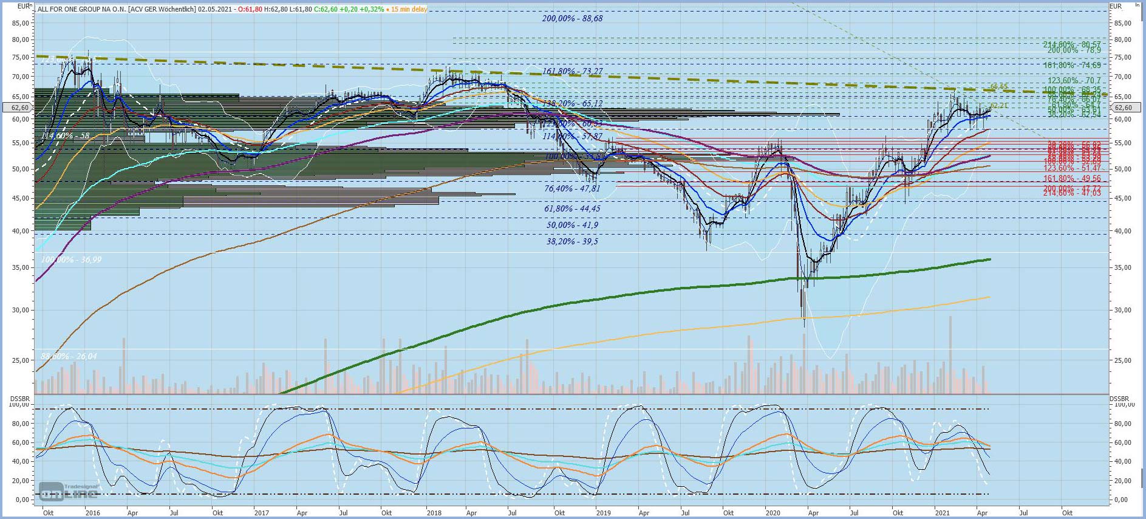Click the 40,00 tick on the left price axis
The height and width of the screenshot is (519, 1146).
coord(21,231)
